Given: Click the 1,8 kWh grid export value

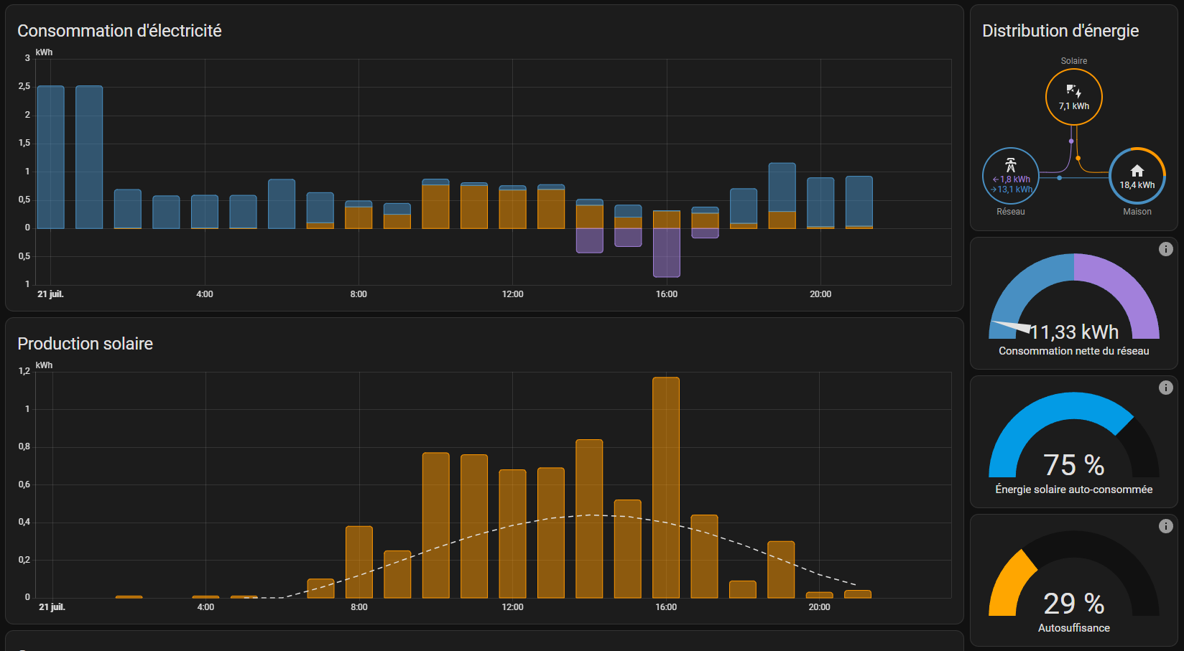Looking at the screenshot, I should pos(1014,179).
